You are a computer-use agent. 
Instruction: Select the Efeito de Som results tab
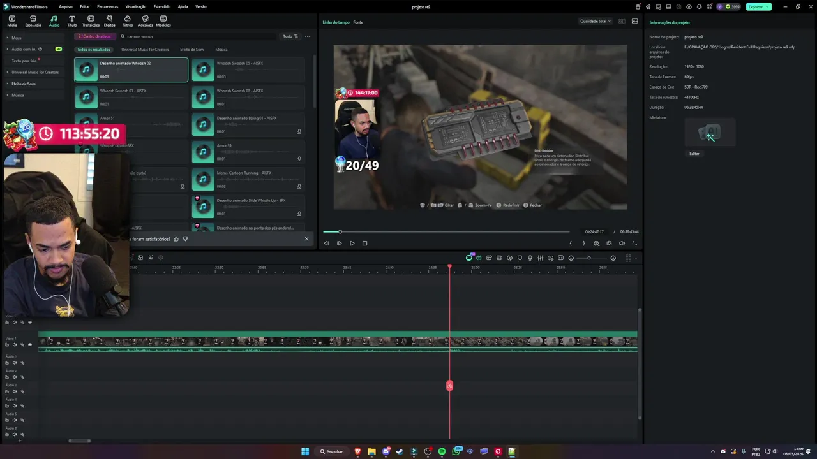pos(191,49)
